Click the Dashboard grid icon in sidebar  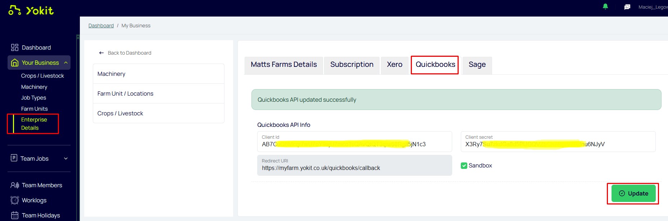click(15, 47)
